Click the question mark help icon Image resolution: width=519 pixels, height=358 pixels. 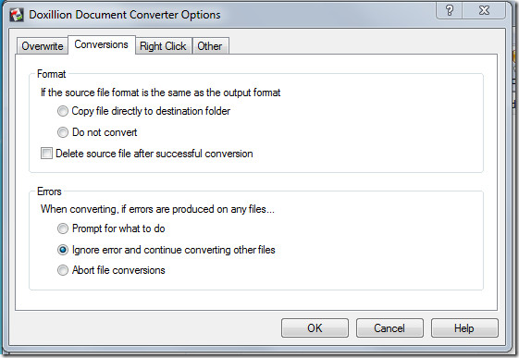pyautogui.click(x=450, y=10)
